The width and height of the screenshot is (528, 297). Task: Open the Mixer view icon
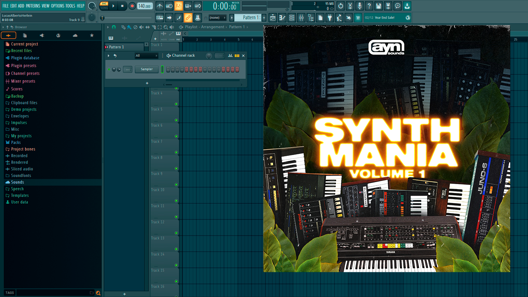(301, 17)
